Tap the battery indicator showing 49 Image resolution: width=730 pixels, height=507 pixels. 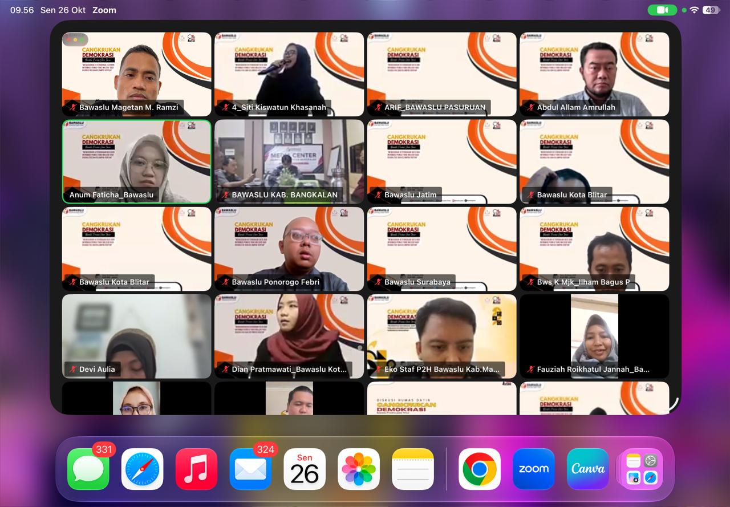coord(711,10)
